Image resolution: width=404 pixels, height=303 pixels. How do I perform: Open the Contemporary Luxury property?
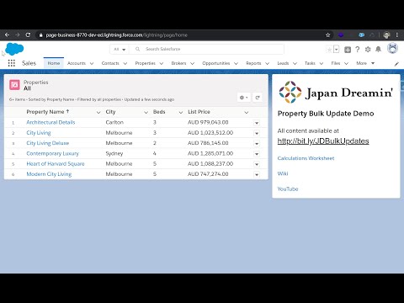point(53,153)
